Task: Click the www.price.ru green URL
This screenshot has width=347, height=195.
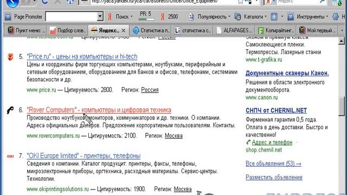Action: (41, 90)
